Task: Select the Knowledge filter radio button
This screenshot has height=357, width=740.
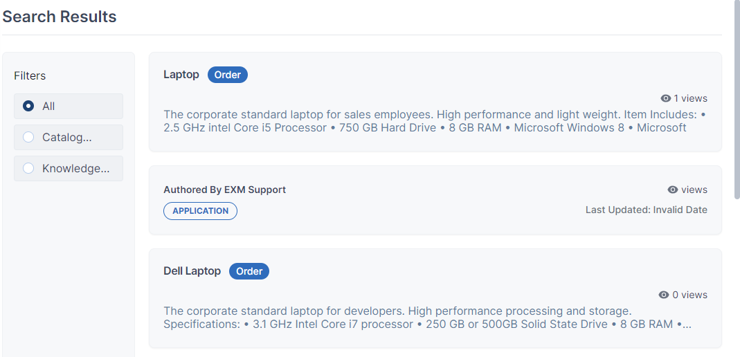Action: click(28, 168)
